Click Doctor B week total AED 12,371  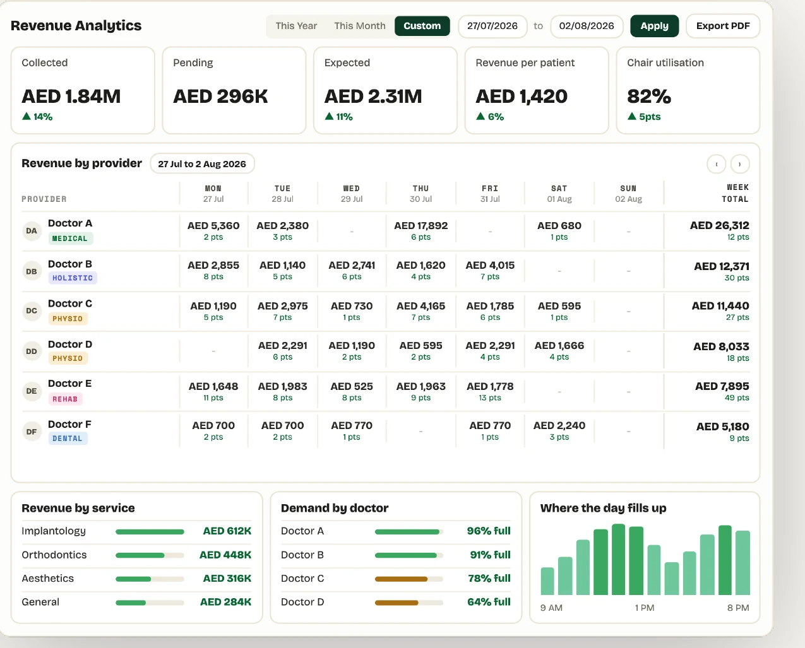click(722, 271)
